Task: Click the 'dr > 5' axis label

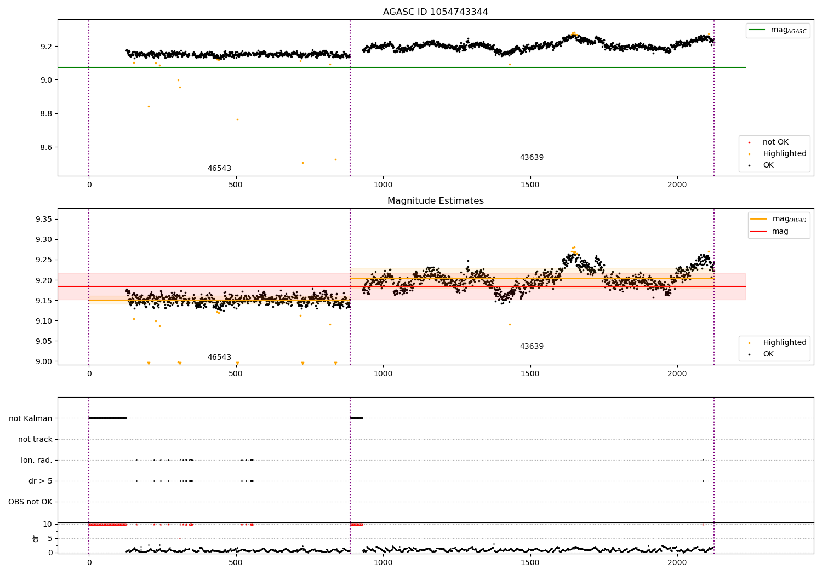Action: pyautogui.click(x=41, y=481)
